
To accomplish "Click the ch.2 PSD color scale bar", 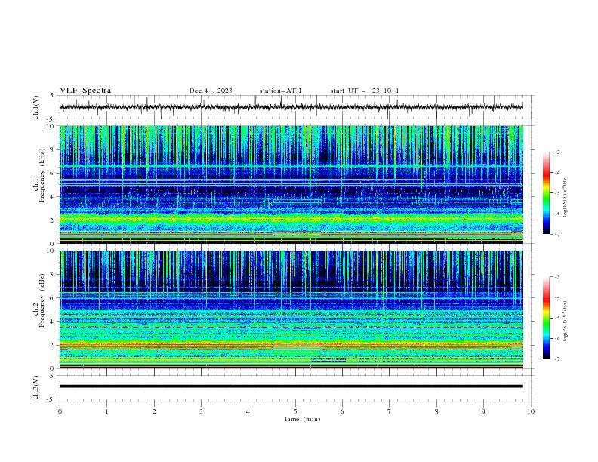I will click(546, 318).
